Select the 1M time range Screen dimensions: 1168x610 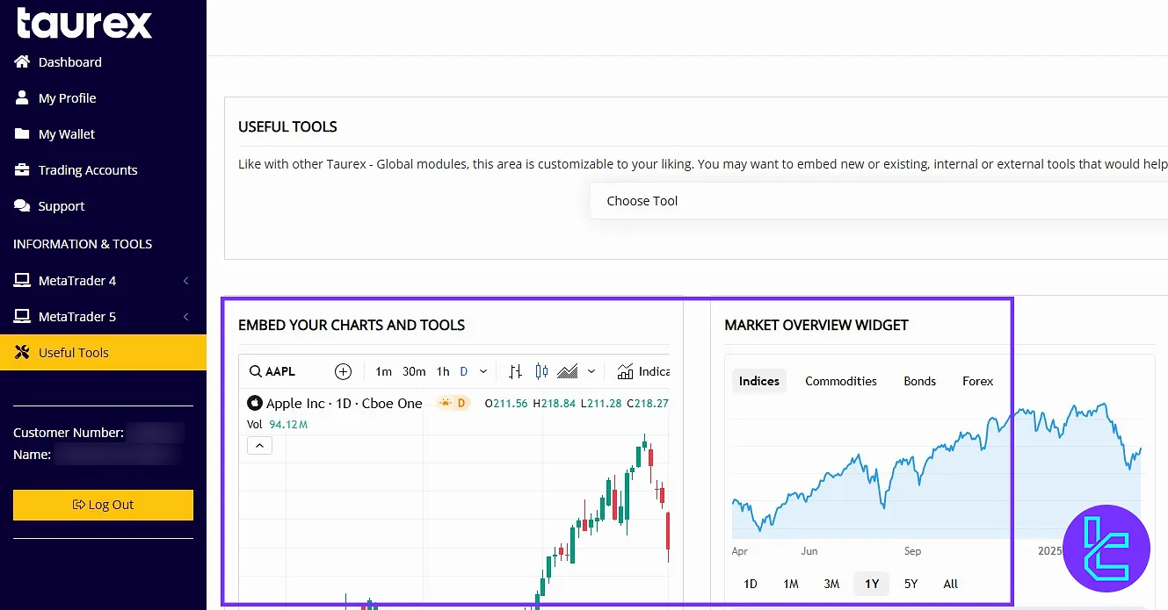click(791, 584)
